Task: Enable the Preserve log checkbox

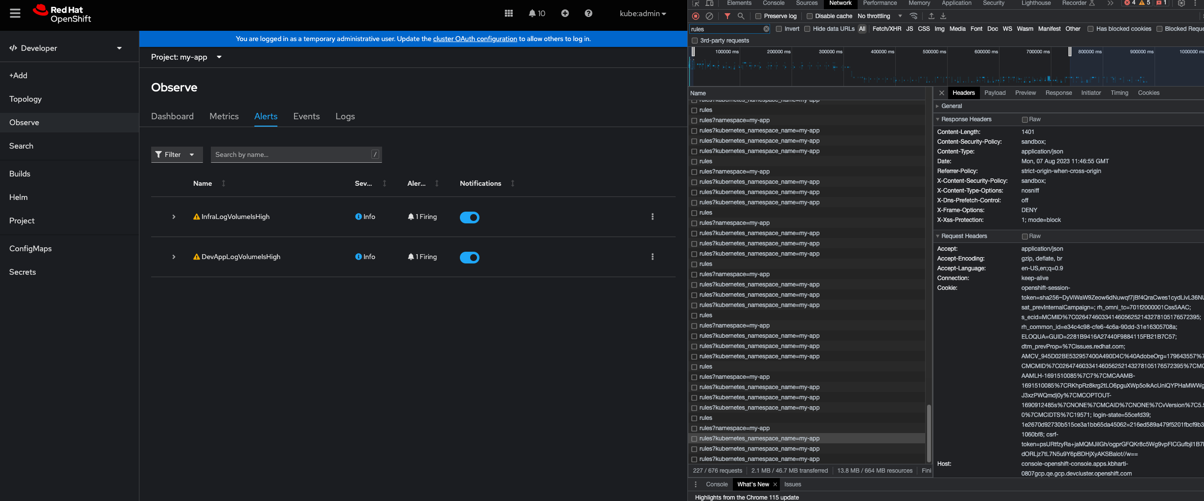Action: (x=759, y=16)
